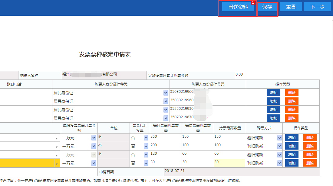Open 是否代开发票 dropdown in the 120 row
This screenshot has height=186, width=333.
click(146, 155)
